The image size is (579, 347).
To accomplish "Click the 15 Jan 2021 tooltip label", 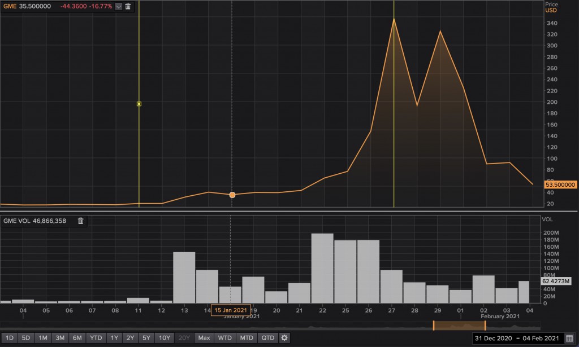I will [232, 309].
